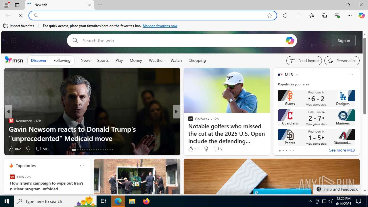Toggle Split screen view
The width and height of the screenshot is (368, 207).
click(x=299, y=16)
